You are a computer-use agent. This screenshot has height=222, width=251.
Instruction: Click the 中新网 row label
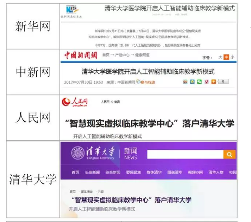click(x=33, y=72)
